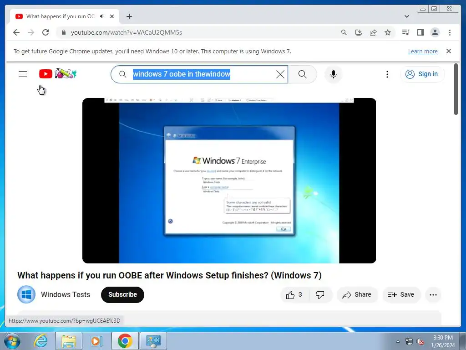Open the clock showing 3:30 PM
This screenshot has height=350, width=466.
pos(443,341)
